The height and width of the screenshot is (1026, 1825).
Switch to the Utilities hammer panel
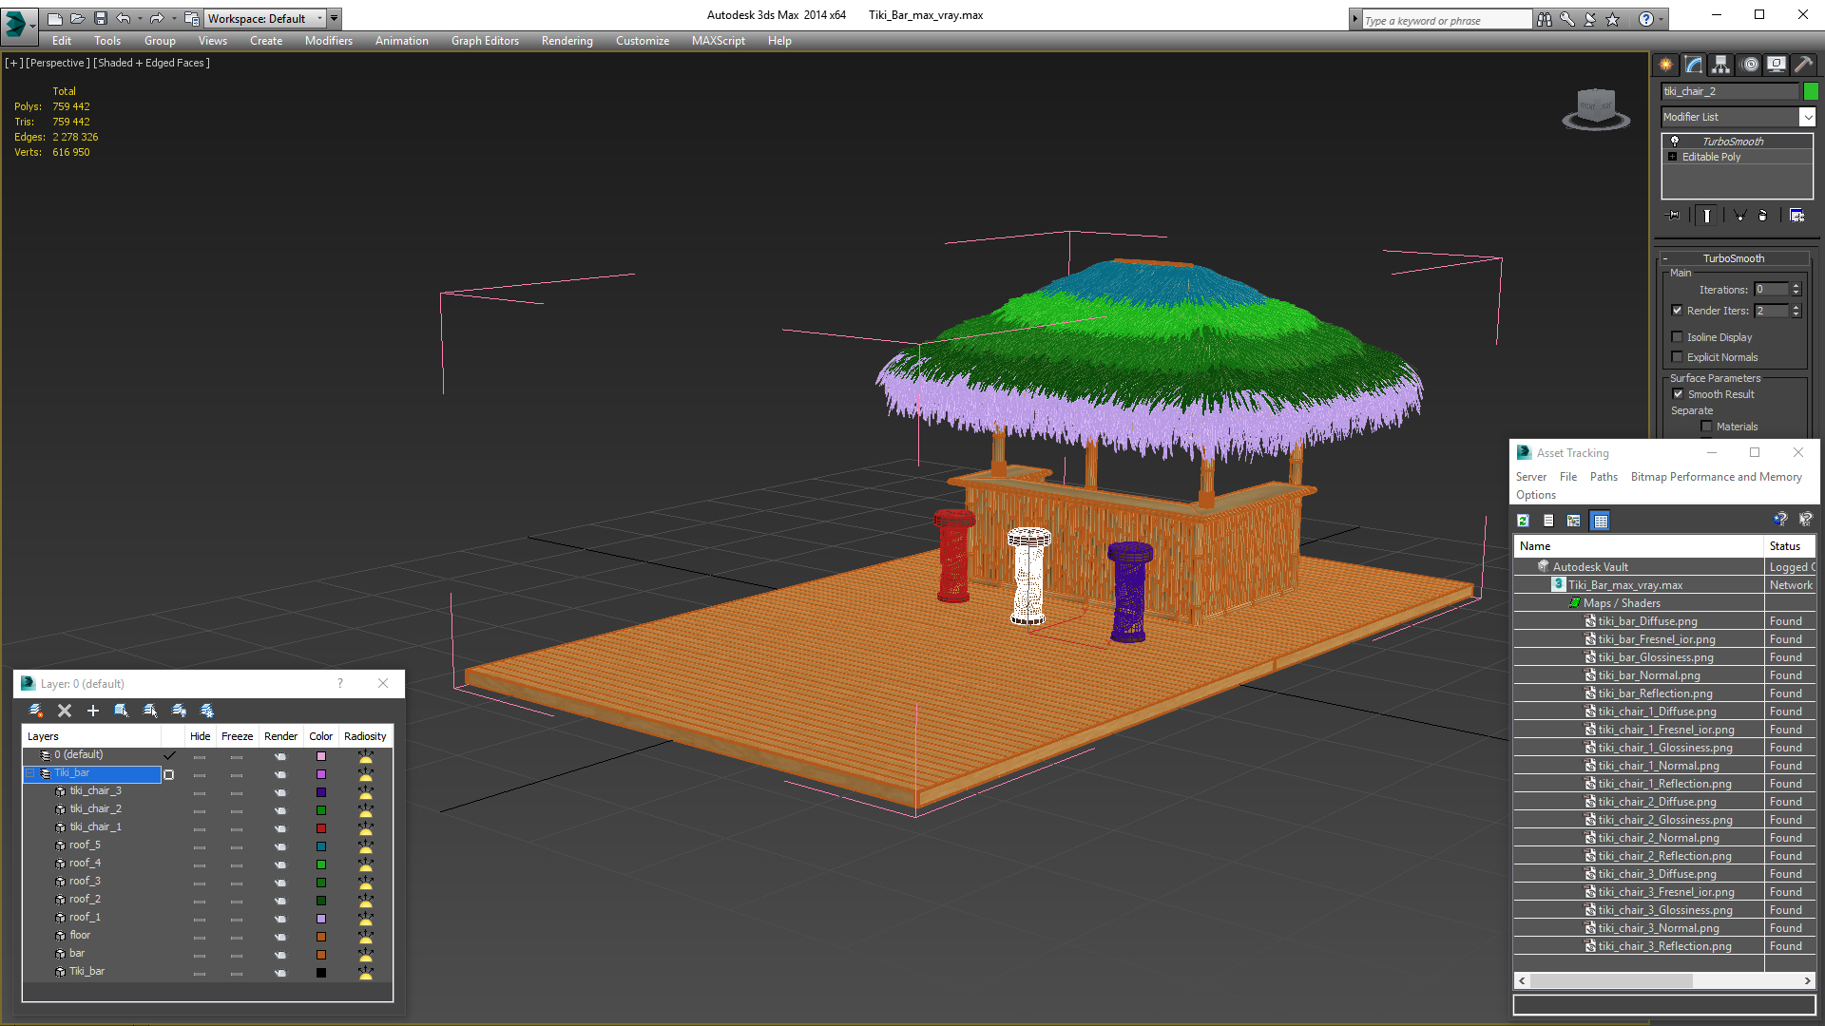click(x=1803, y=65)
